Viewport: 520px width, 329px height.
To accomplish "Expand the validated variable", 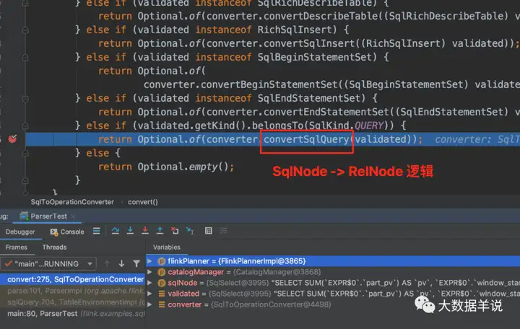I will click(149, 294).
